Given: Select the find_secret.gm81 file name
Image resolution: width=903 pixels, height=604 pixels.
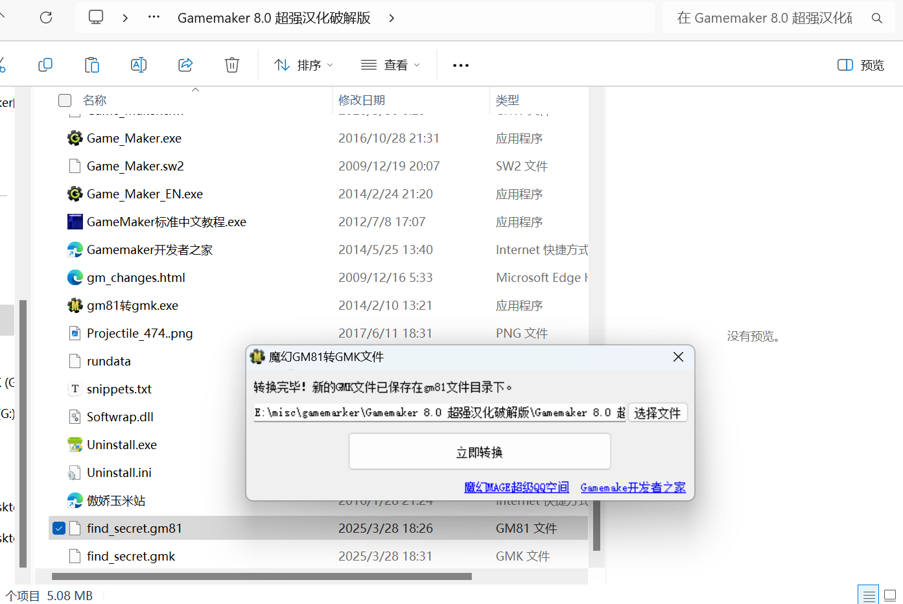Looking at the screenshot, I should (134, 528).
